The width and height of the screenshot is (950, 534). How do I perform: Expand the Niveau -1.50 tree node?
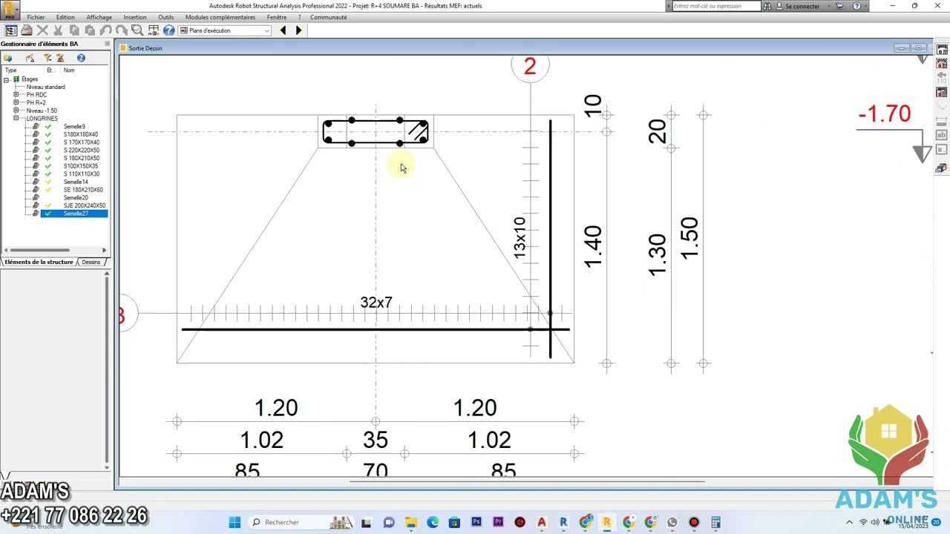pyautogui.click(x=16, y=111)
